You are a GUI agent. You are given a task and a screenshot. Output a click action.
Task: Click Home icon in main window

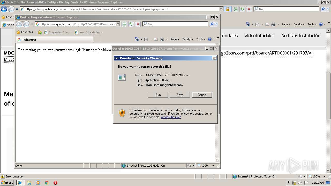coord(248,24)
